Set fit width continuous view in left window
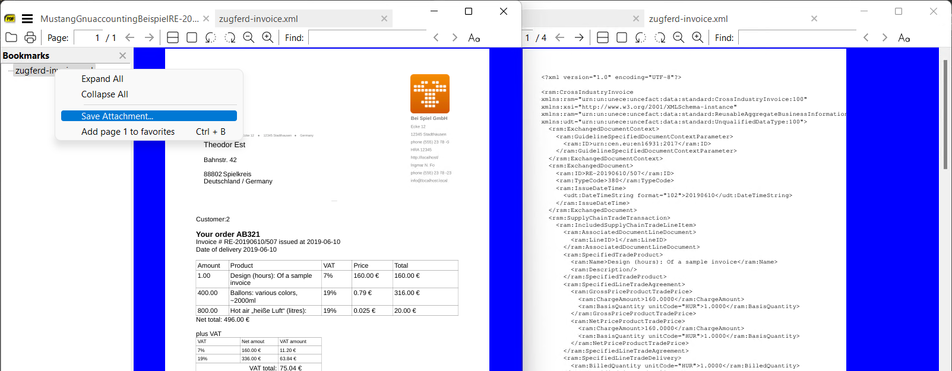 (173, 37)
